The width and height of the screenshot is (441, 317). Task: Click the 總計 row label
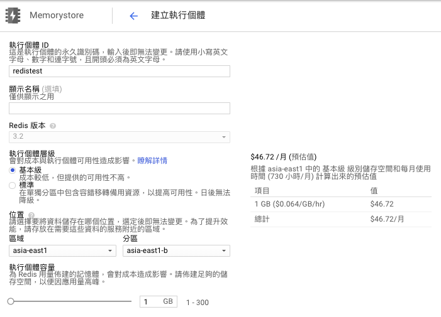pos(262,219)
